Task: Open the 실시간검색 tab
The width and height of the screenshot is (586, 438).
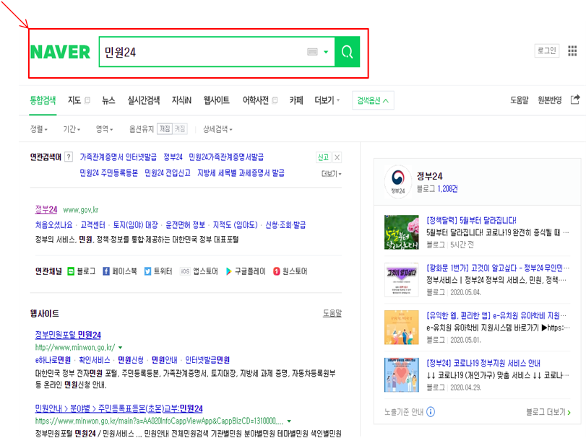Action: pyautogui.click(x=144, y=100)
